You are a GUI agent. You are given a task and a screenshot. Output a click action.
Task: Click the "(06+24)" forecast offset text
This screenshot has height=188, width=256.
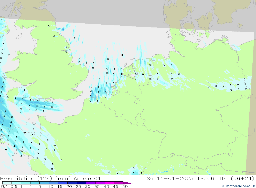[243, 178]
